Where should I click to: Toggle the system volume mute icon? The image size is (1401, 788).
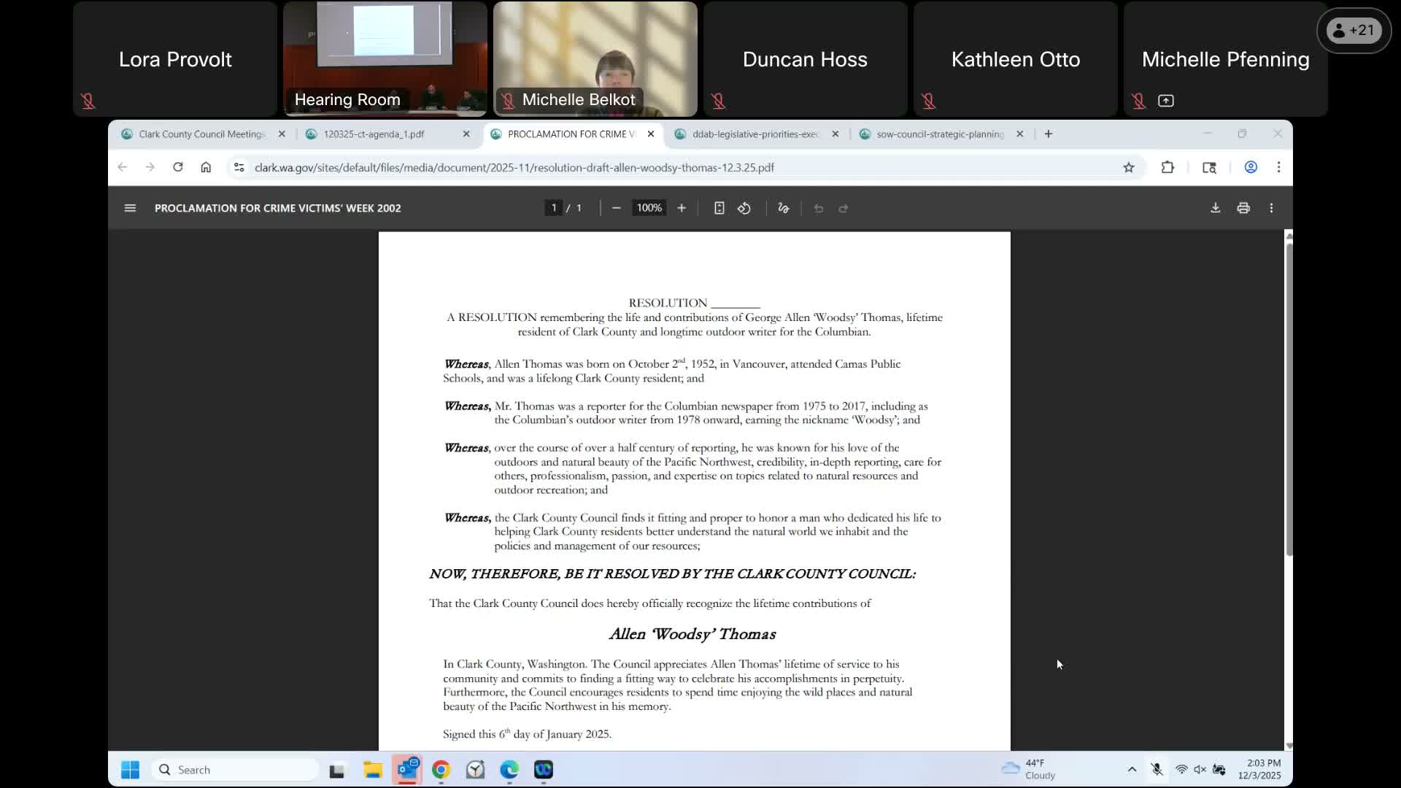(x=1200, y=769)
